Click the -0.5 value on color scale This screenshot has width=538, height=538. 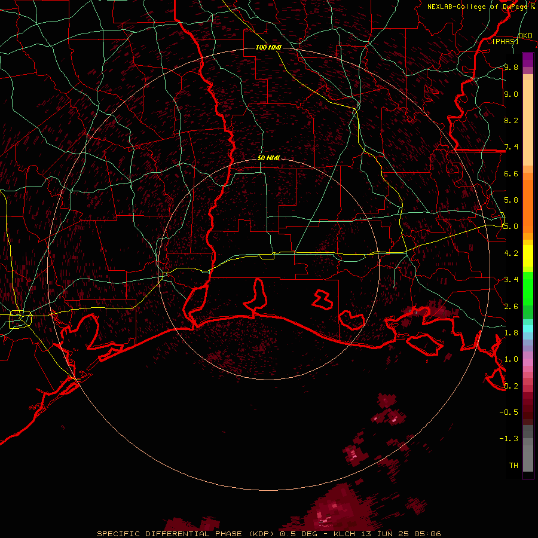tap(509, 412)
